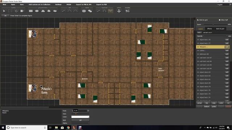Switch to the back & grid tab
This screenshot has height=130, width=232.
[x=220, y=29]
